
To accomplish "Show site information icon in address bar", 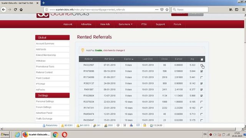I will point(47,10).
